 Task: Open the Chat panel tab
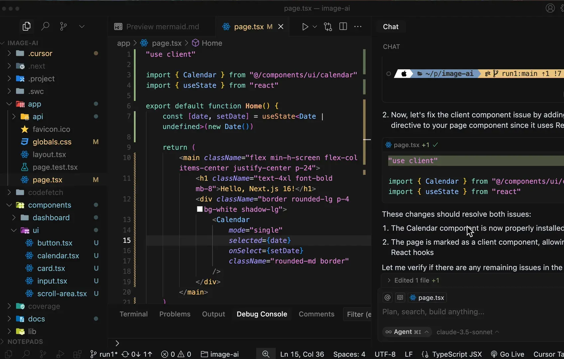391,27
